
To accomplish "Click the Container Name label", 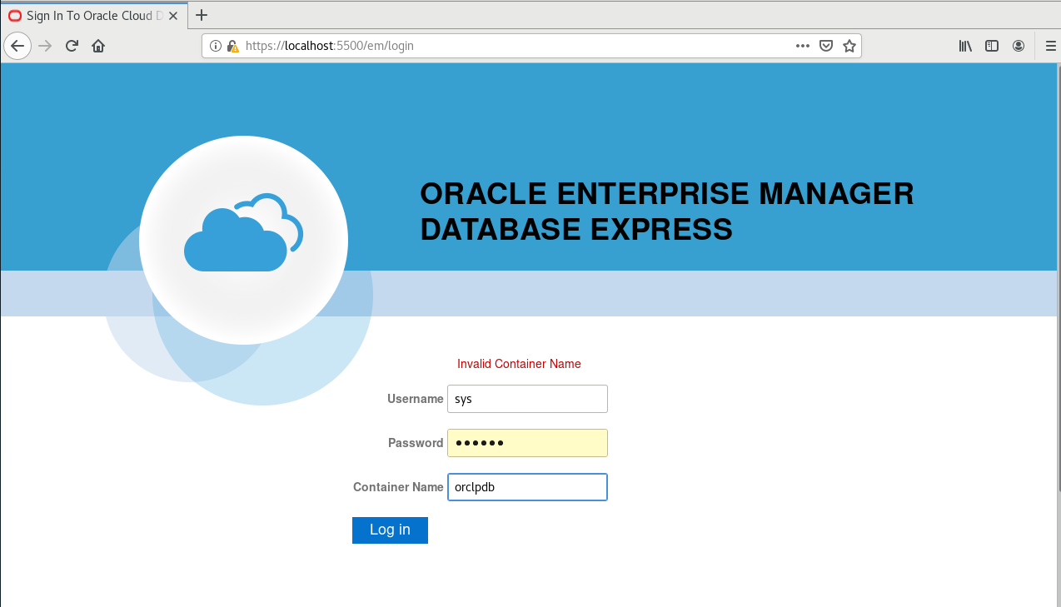I will [398, 487].
